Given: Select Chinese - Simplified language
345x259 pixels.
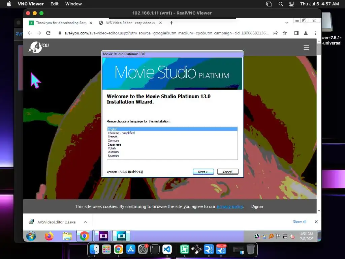Looking at the screenshot, I should [x=172, y=133].
